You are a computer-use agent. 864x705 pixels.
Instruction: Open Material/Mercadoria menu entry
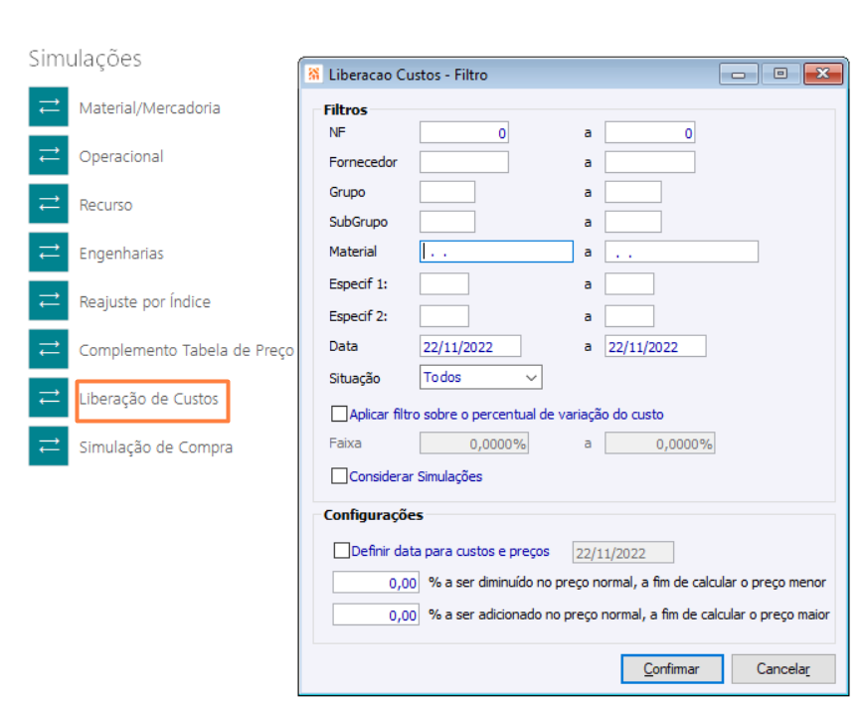coord(149,108)
